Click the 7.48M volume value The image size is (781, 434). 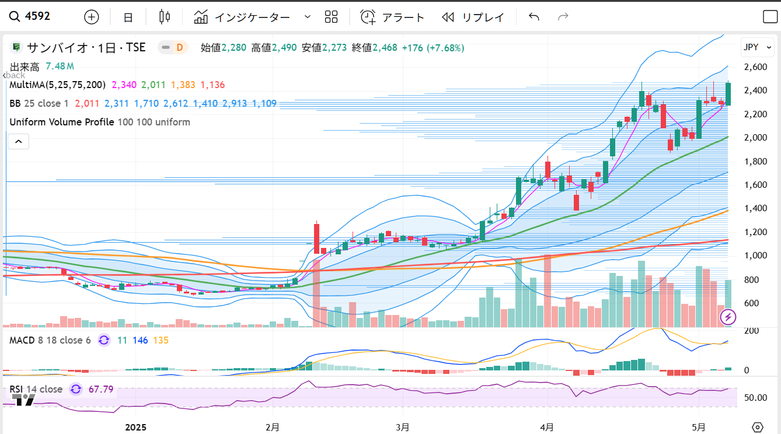point(60,66)
